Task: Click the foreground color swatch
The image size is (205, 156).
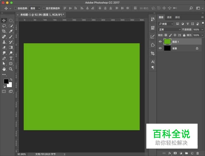Action: coord(6,81)
